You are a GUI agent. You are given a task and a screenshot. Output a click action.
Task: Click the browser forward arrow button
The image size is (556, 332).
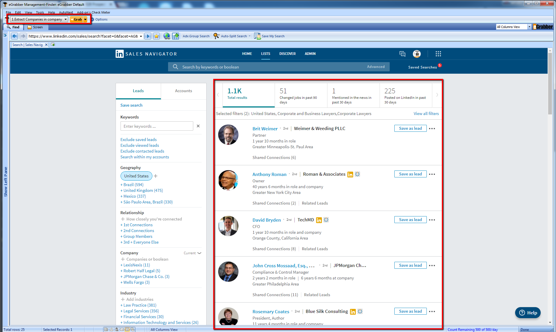23,36
